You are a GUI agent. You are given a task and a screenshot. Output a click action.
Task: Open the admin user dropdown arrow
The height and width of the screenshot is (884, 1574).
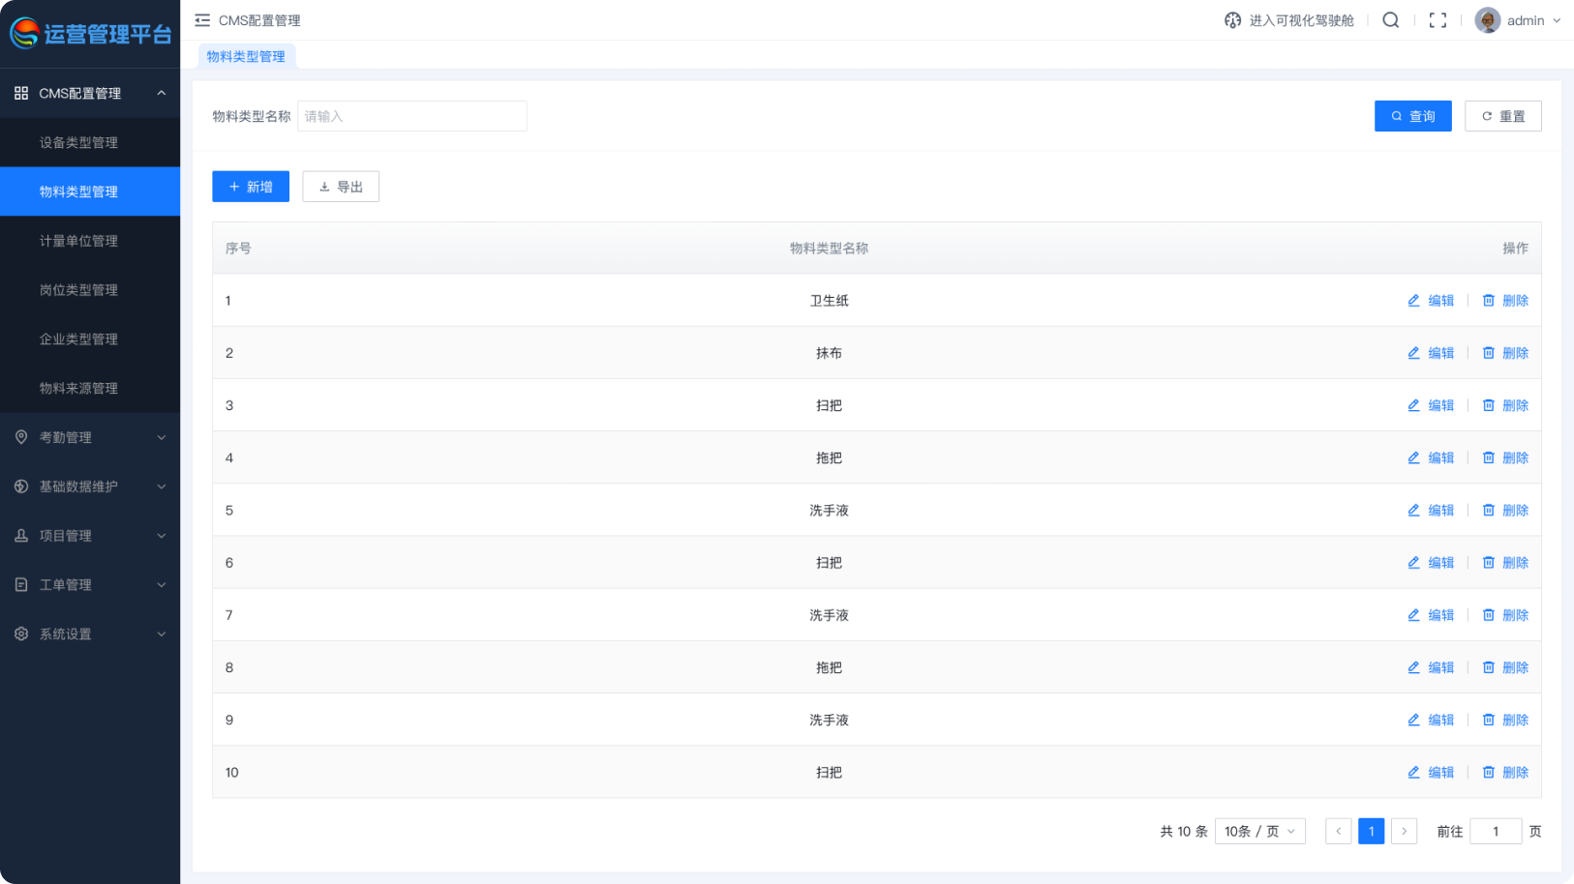point(1557,20)
